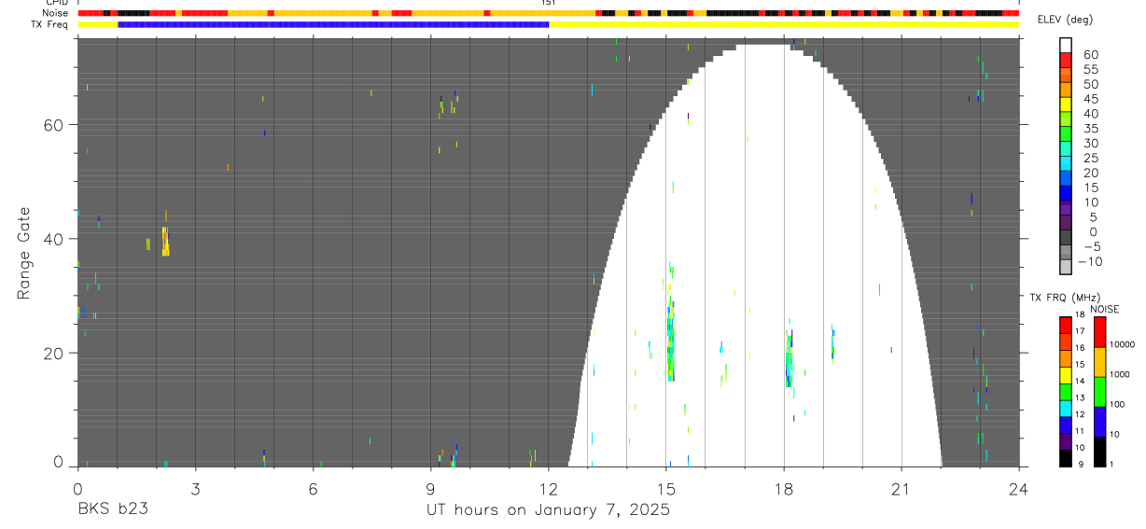Image resolution: width=1146 pixels, height=529 pixels.
Task: Select the 'NOISE' legend title
Action: click(x=1104, y=309)
